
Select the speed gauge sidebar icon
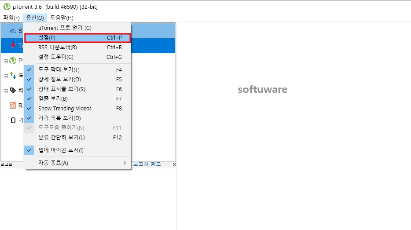(13, 31)
